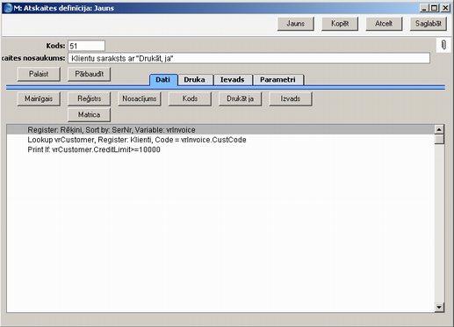Select the 'Register: Rēķini' row
Screen dimensions: 454x327
220,130
